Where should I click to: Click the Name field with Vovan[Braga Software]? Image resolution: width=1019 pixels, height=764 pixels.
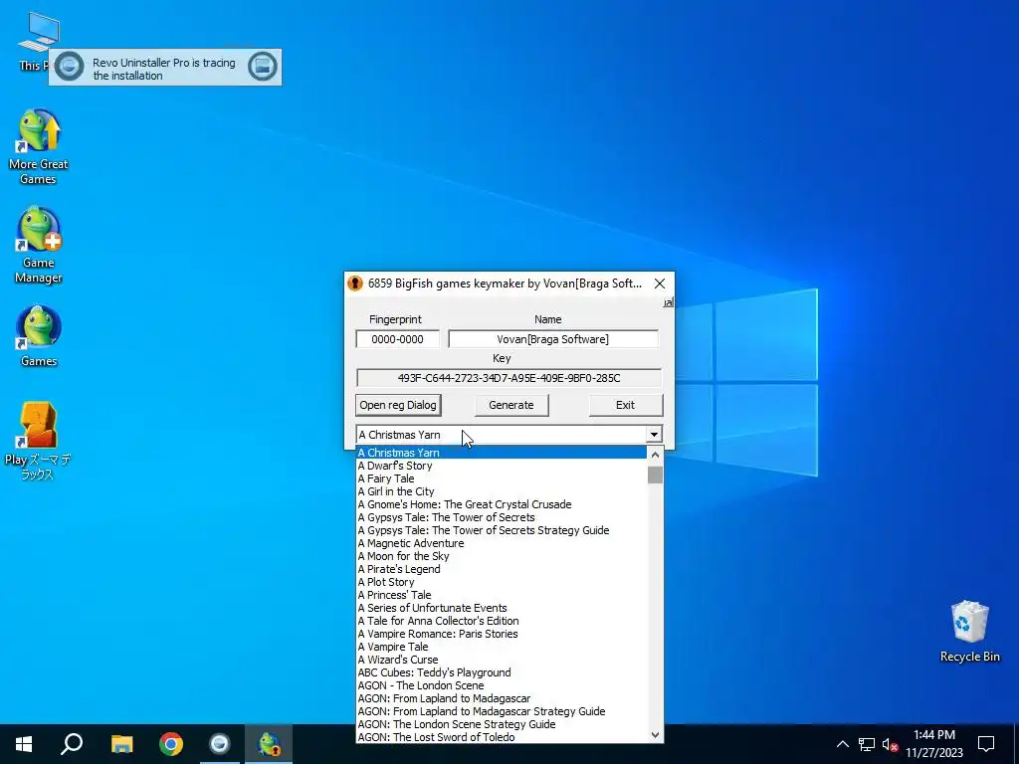(553, 339)
